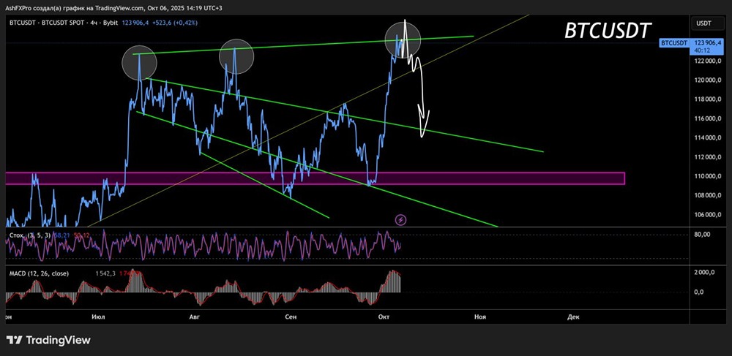Click the Авг label on time axis
The image size is (732, 356).
click(194, 317)
